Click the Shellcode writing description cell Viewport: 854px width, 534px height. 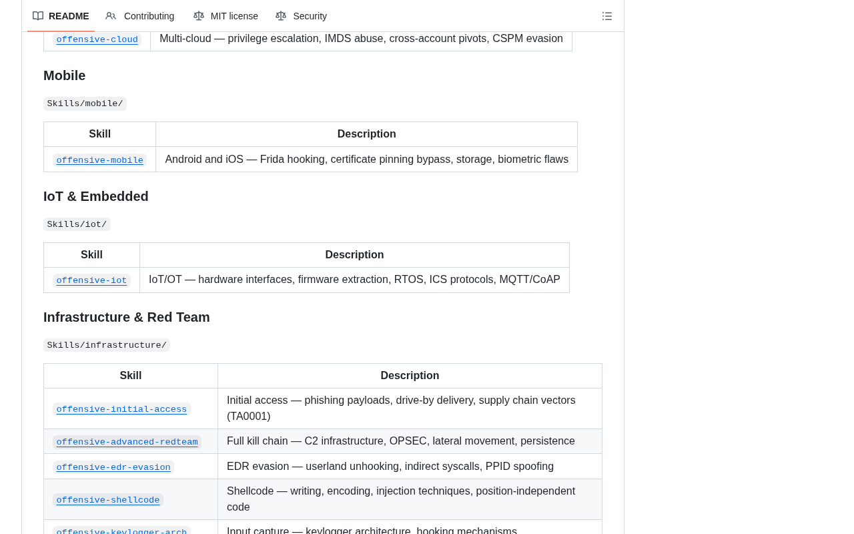[x=410, y=499]
